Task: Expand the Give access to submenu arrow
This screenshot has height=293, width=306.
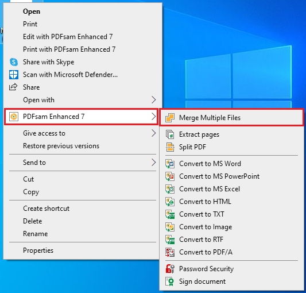Action: click(x=154, y=133)
